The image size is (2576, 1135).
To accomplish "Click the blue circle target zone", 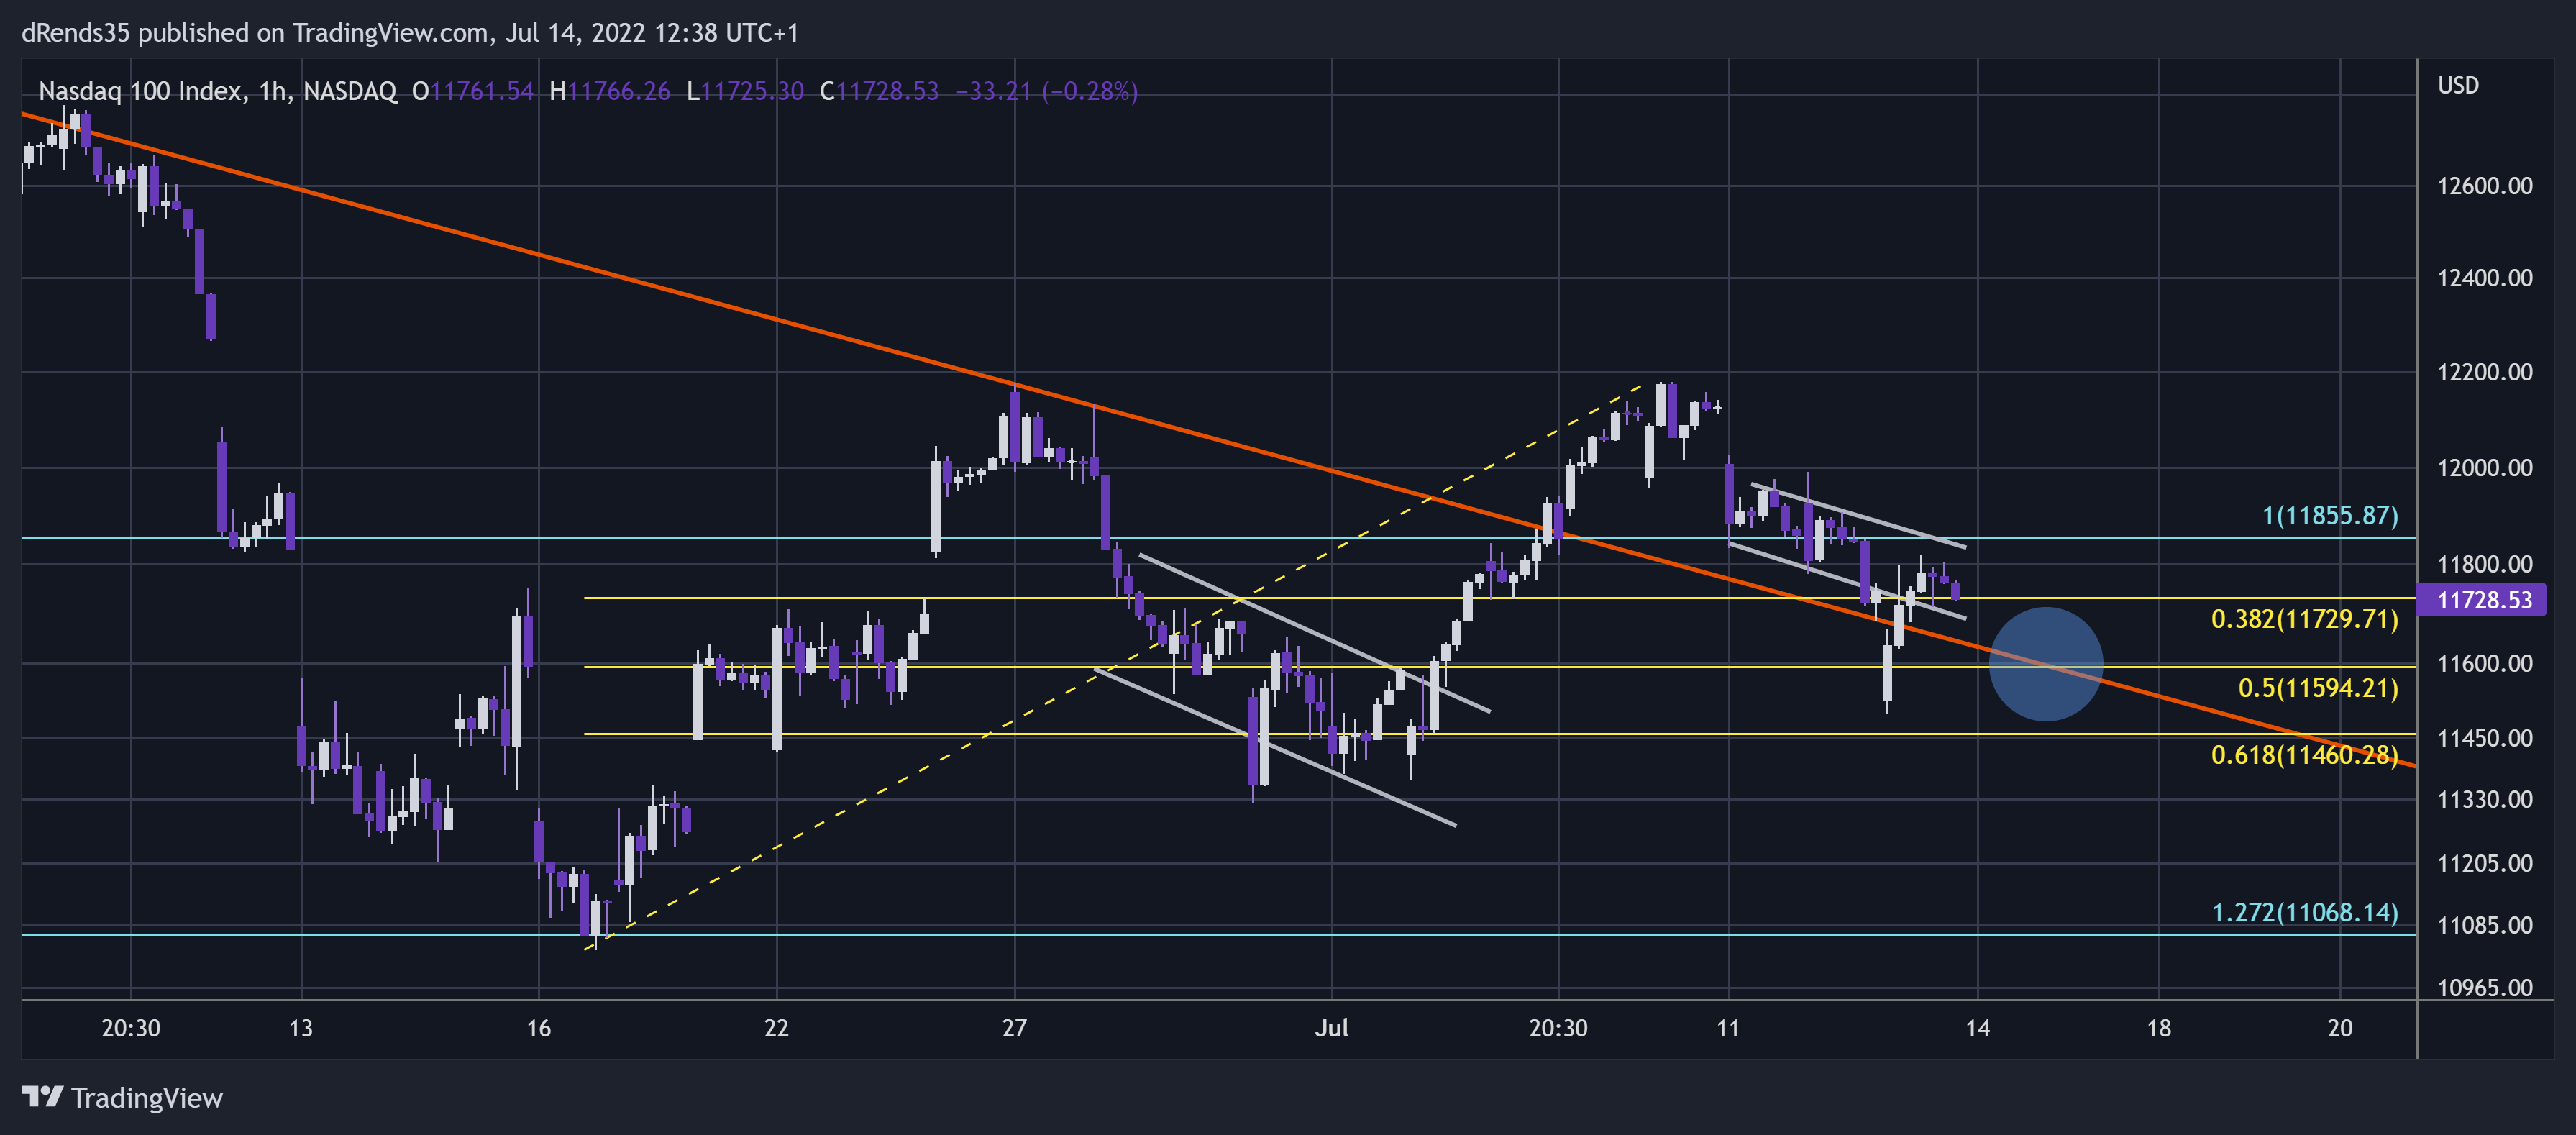I will click(2045, 664).
